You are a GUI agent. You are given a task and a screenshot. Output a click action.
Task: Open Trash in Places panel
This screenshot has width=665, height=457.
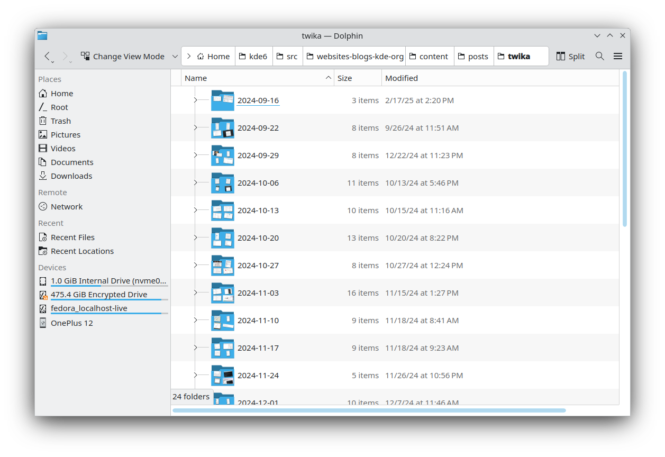(60, 121)
